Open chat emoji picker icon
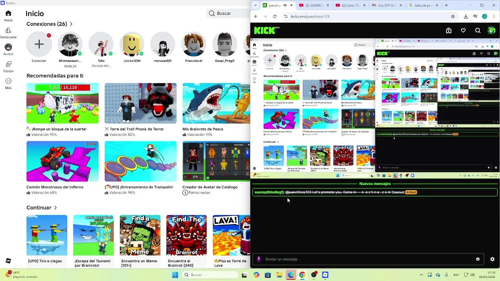Viewport: 500px width, 281px height. pyautogui.click(x=477, y=259)
